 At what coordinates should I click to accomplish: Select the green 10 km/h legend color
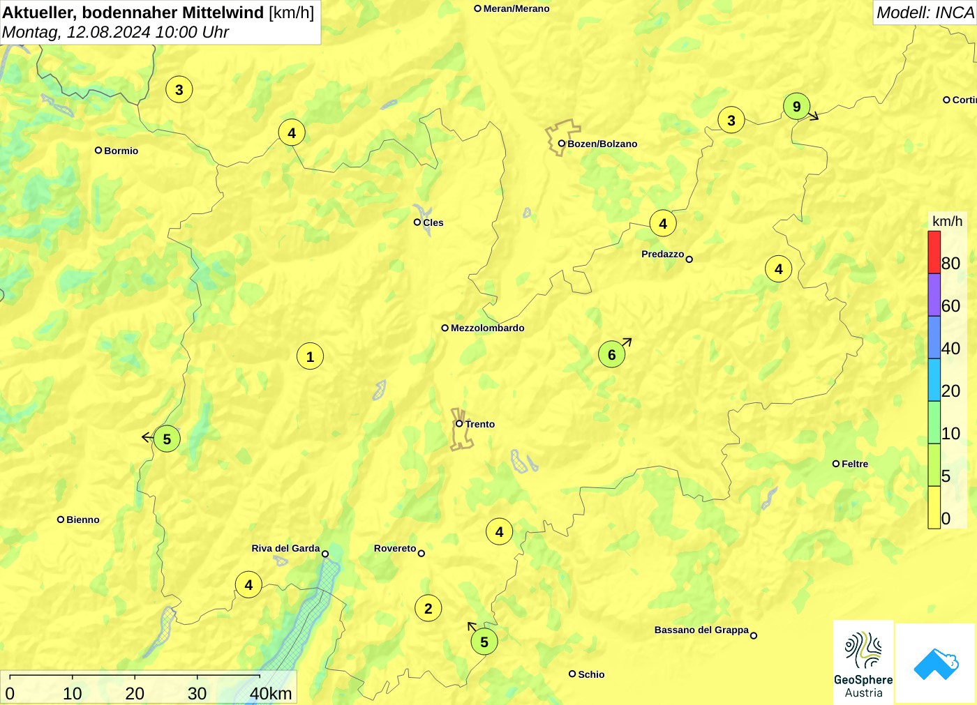pyautogui.click(x=934, y=423)
